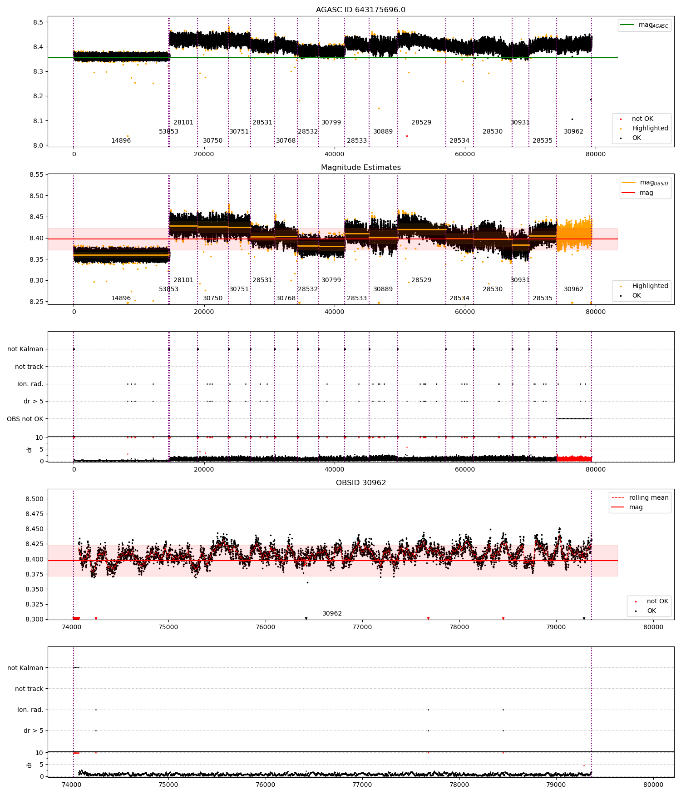Click the title 'AGASC ID 643175696.0'
The image size is (681, 795).
click(360, 10)
